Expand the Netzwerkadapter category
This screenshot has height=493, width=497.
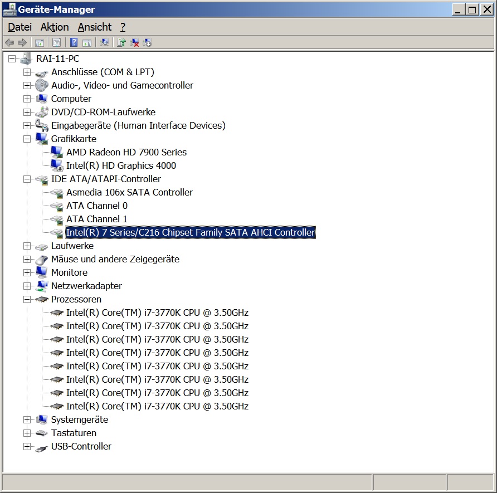point(27,286)
